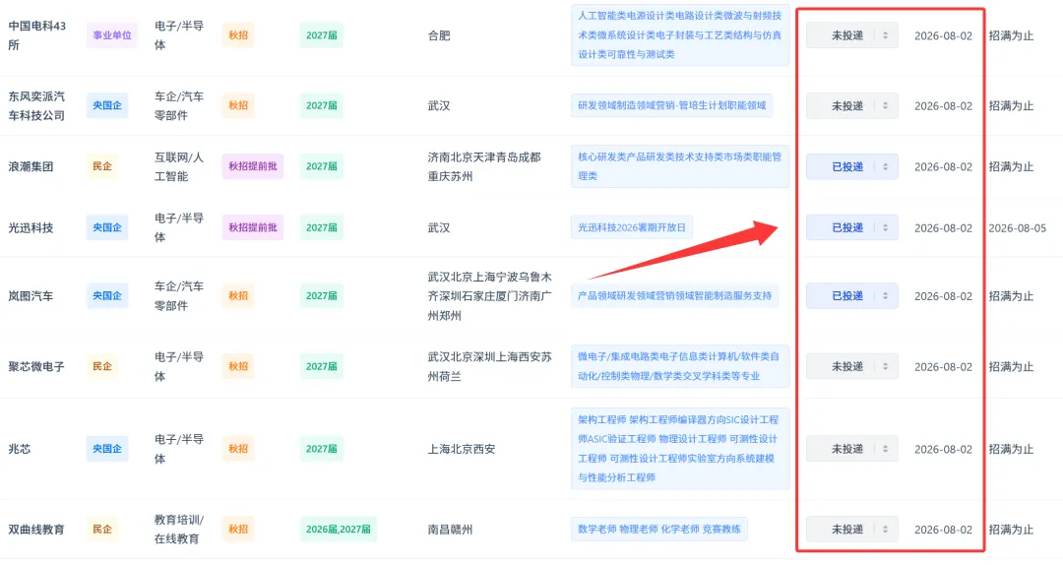This screenshot has height=565, width=1063.
Task: Click 民企 tag in 浪潮集团 row
Action: 102,166
